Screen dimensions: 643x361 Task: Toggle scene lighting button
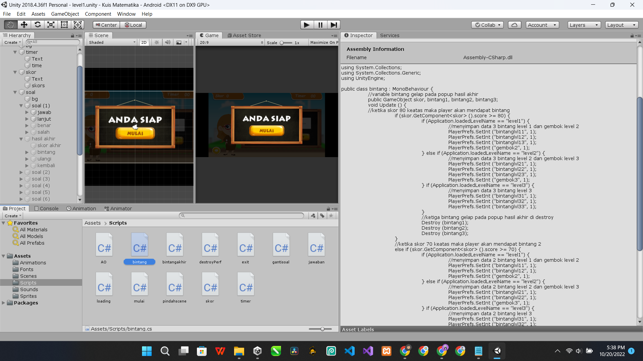pyautogui.click(x=156, y=42)
